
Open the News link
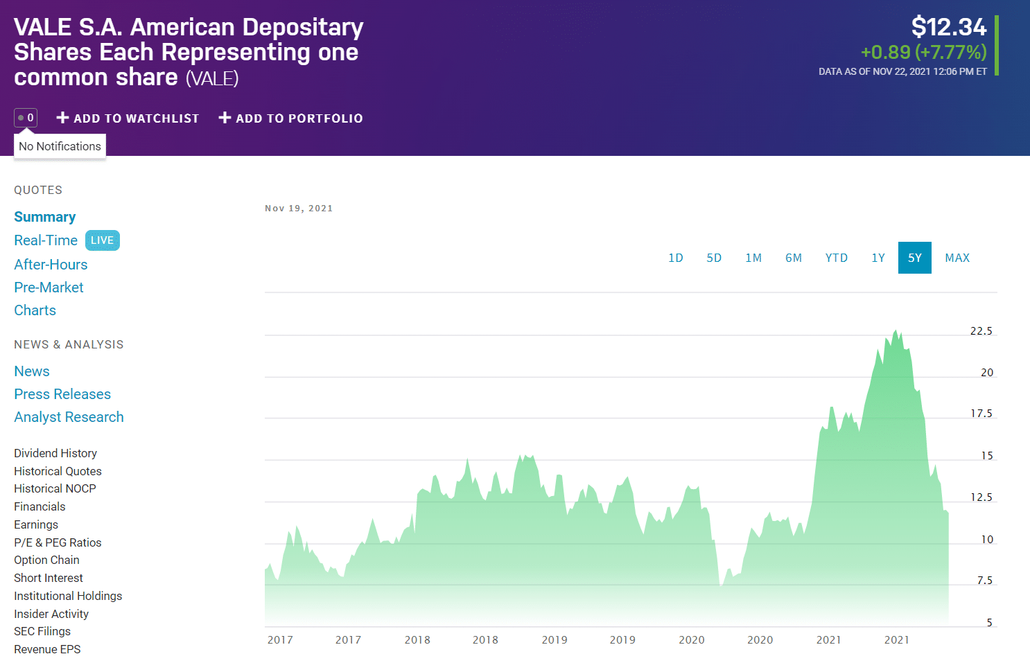[x=32, y=371]
